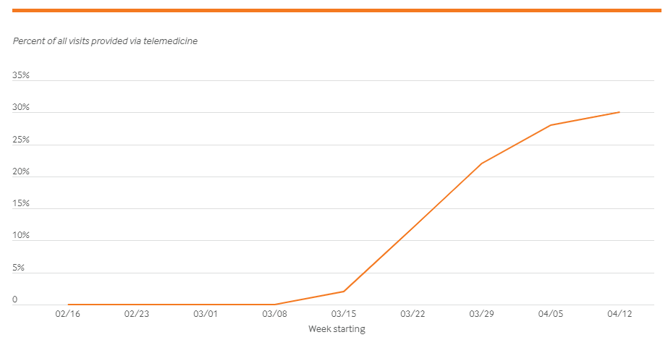Click the 15% y-axis label
Viewport: 668px width, 340px height.
21,204
